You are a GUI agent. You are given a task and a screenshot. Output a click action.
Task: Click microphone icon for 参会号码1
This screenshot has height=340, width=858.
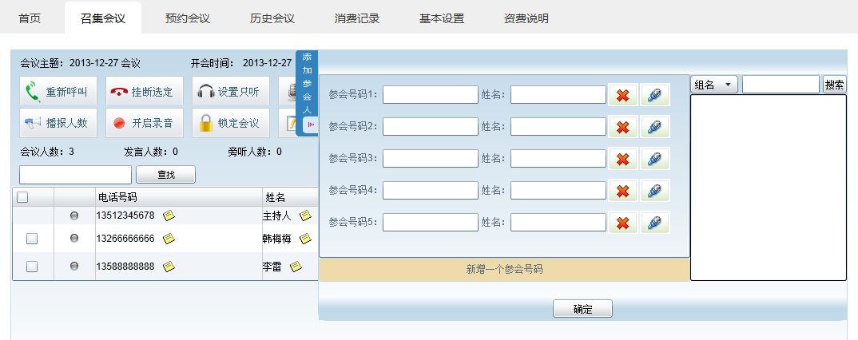tap(655, 95)
